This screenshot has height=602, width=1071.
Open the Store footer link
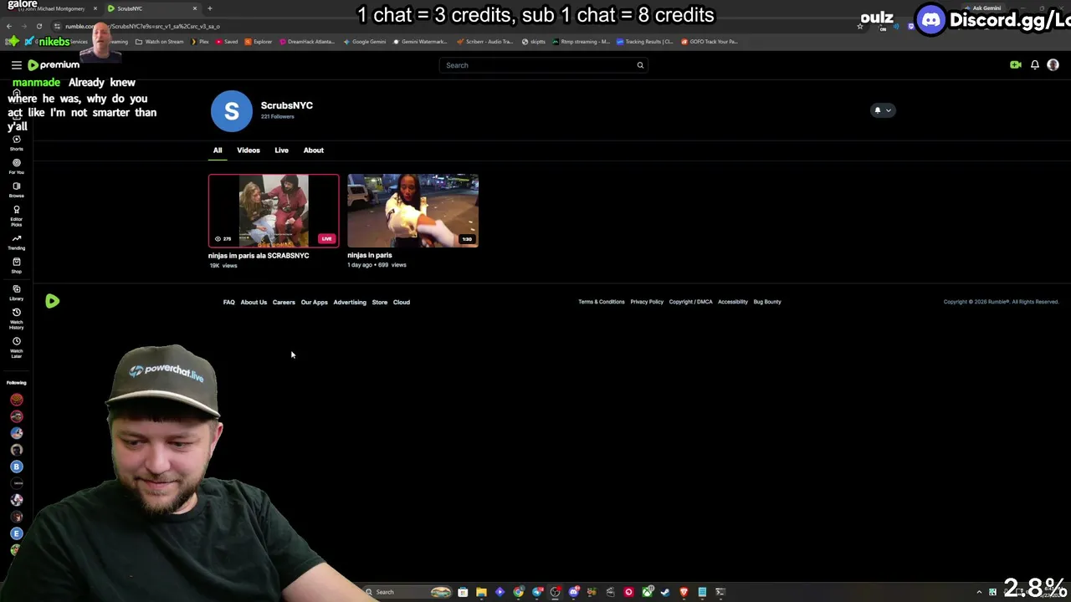click(x=379, y=302)
